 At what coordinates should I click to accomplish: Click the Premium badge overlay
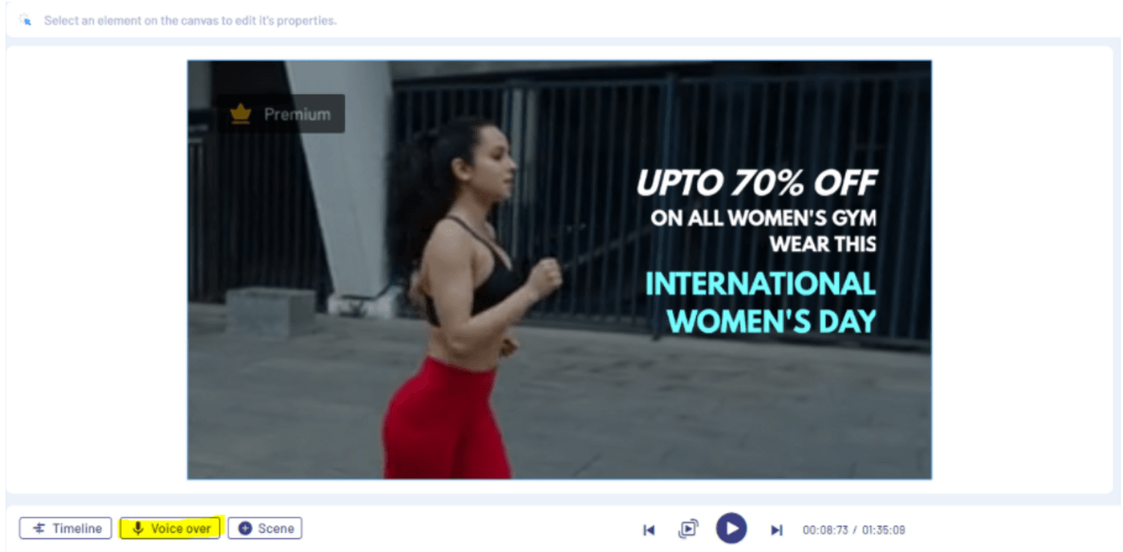coord(281,113)
